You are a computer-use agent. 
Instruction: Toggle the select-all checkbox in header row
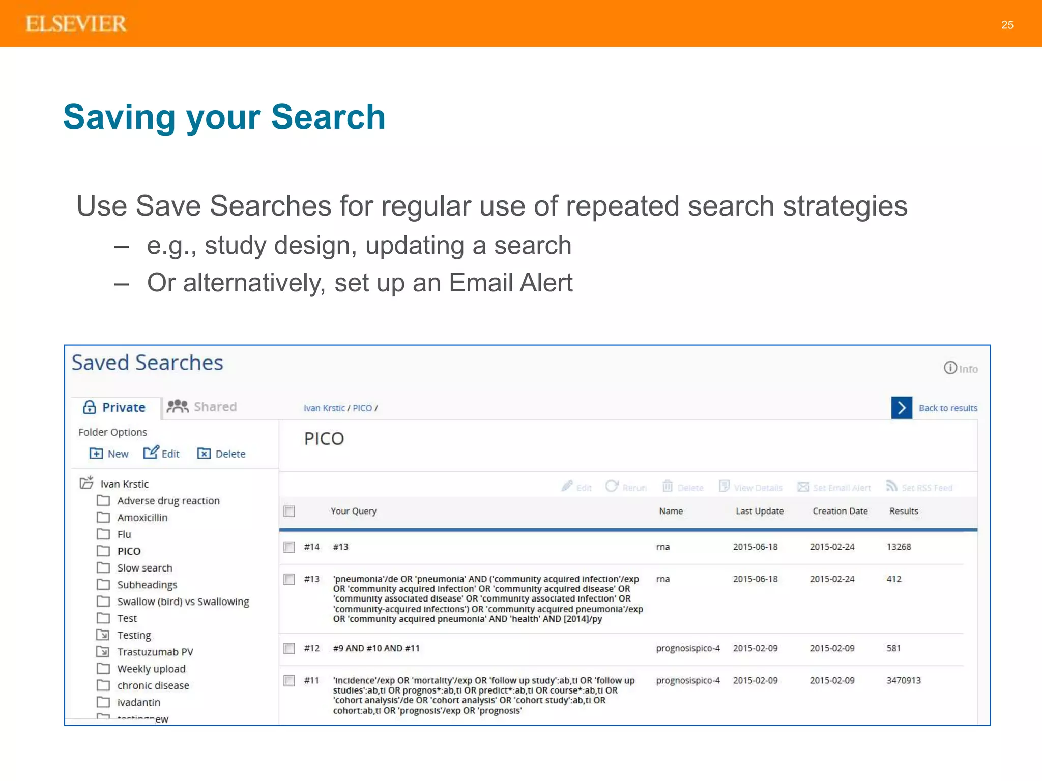tap(290, 511)
